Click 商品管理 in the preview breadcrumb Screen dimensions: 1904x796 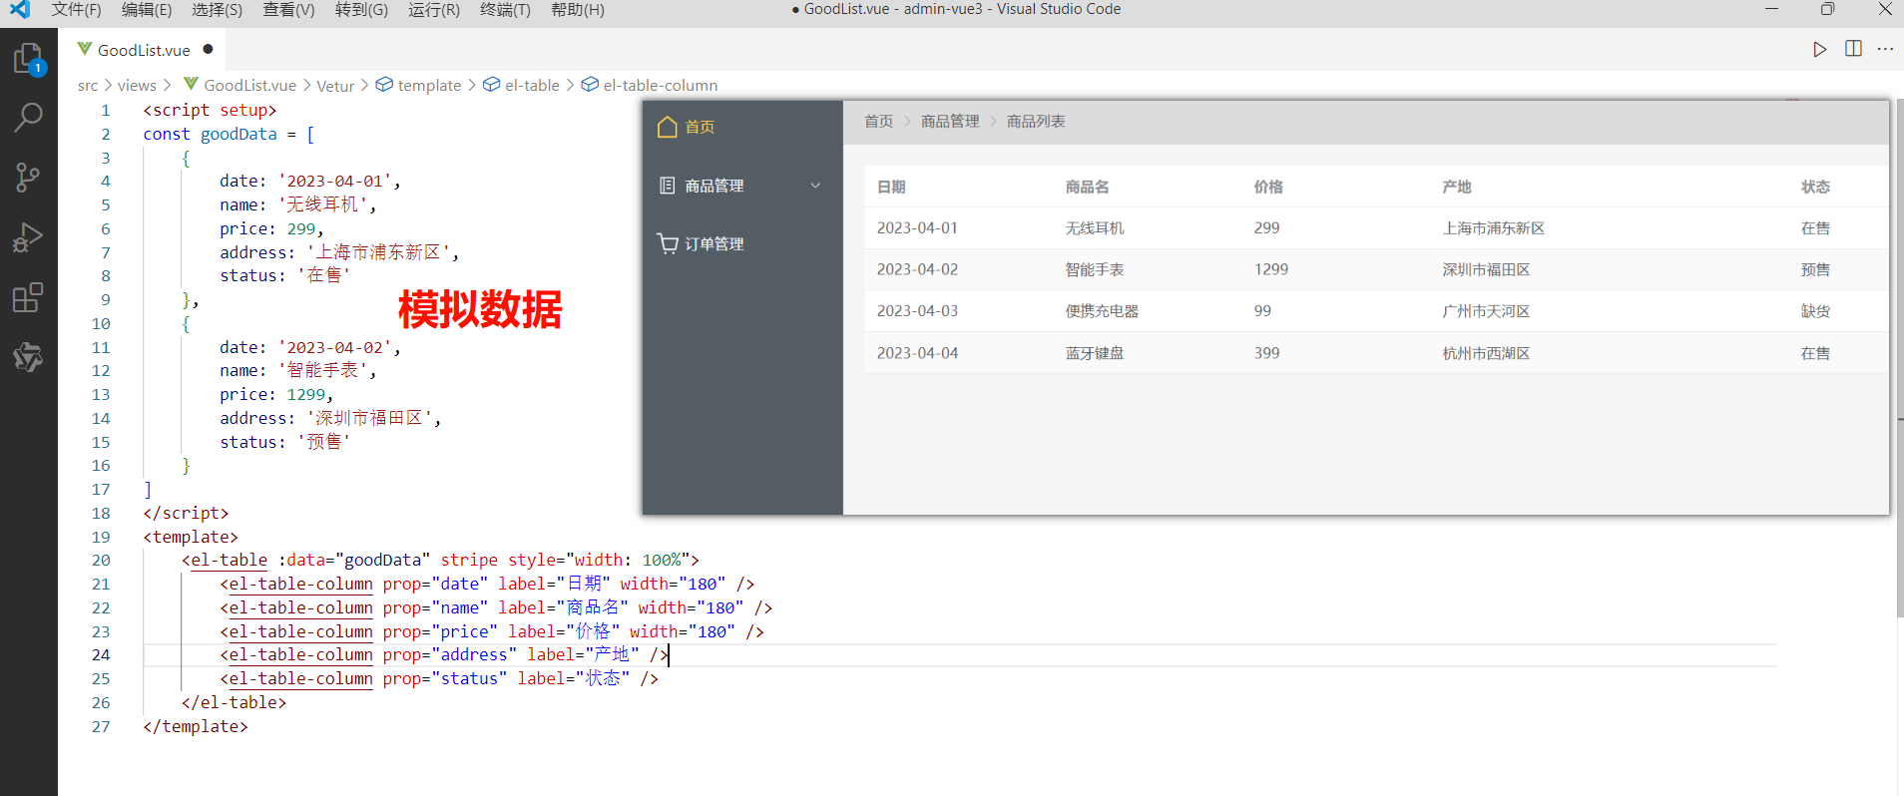coord(950,122)
